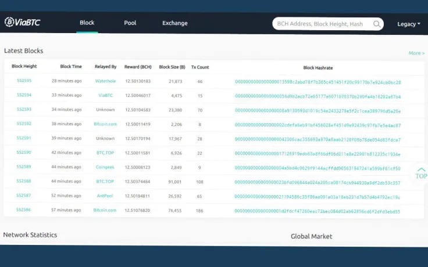Switch to the Pool tab
Viewport: 428px width, 267px height.
[x=130, y=23]
